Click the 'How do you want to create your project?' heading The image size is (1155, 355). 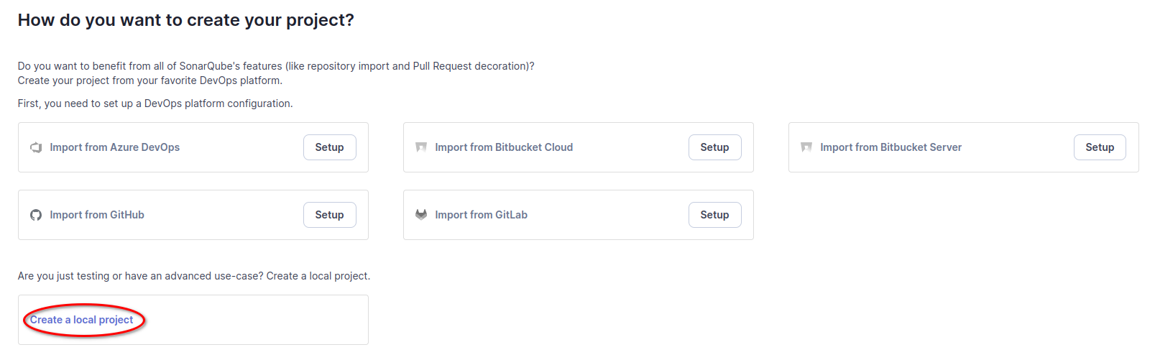pos(186,20)
